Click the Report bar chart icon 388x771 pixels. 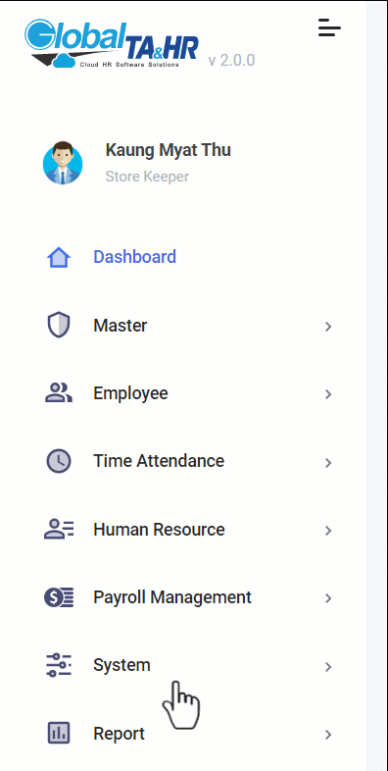[x=59, y=734]
